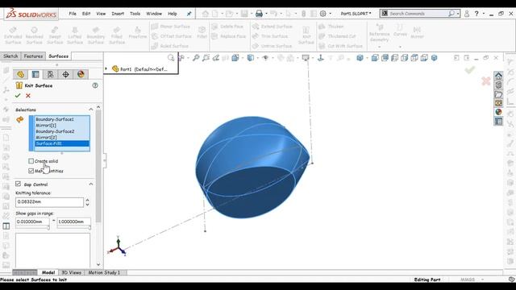Viewport: 516px width, 290px height.
Task: Switch to the Sketch tab
Action: pyautogui.click(x=10, y=56)
